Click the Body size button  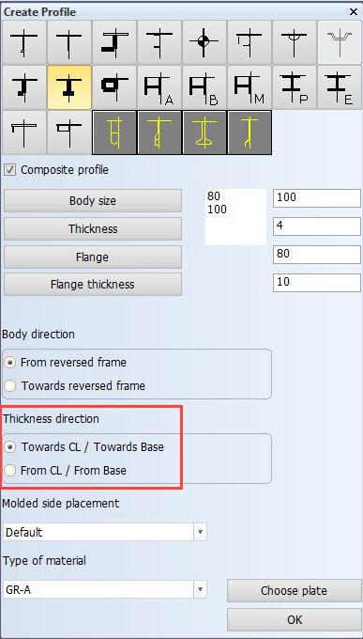(93, 200)
